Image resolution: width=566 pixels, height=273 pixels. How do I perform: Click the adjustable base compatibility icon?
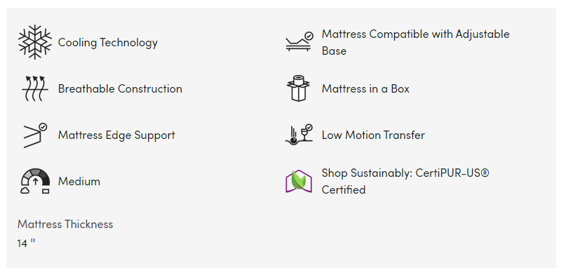(299, 42)
